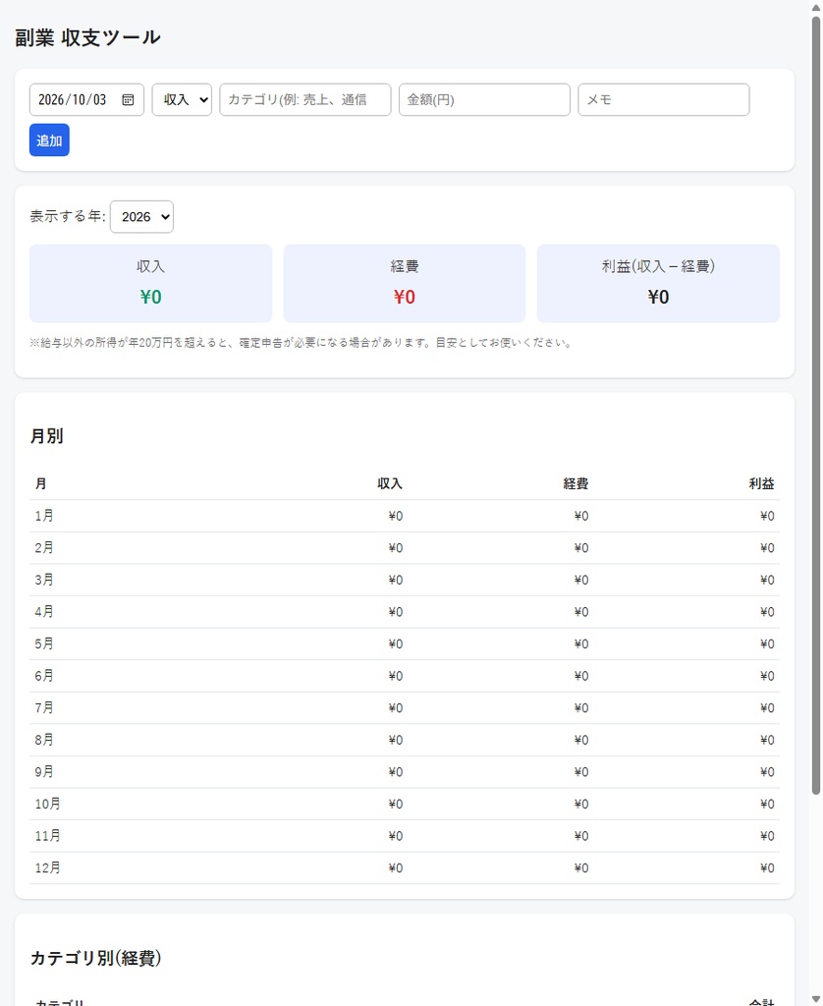
Task: Click the 収入 summary card
Action: 150,283
